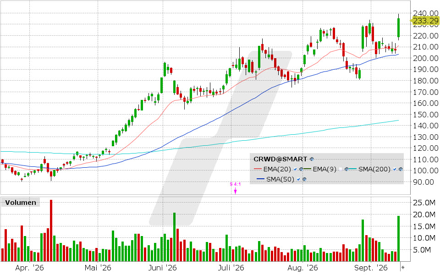Click the 233.29 current price tag

(x=426, y=21)
